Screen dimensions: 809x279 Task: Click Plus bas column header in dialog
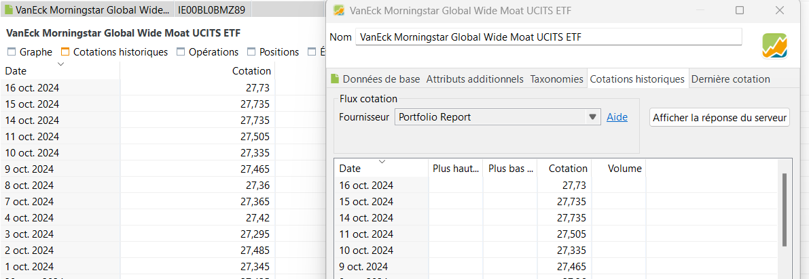509,168
